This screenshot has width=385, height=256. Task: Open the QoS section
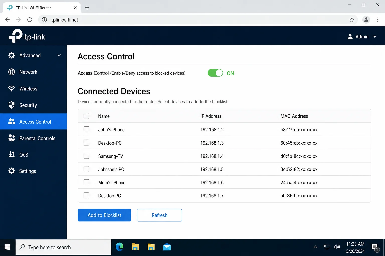pyautogui.click(x=33, y=155)
